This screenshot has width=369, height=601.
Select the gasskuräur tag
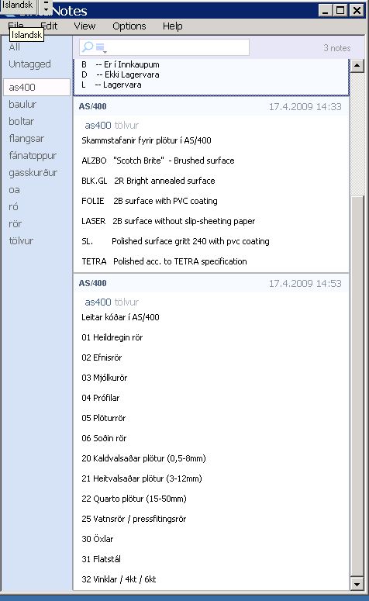click(33, 173)
